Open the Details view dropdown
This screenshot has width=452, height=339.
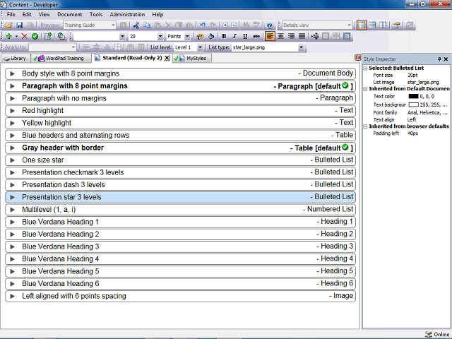[x=349, y=25]
